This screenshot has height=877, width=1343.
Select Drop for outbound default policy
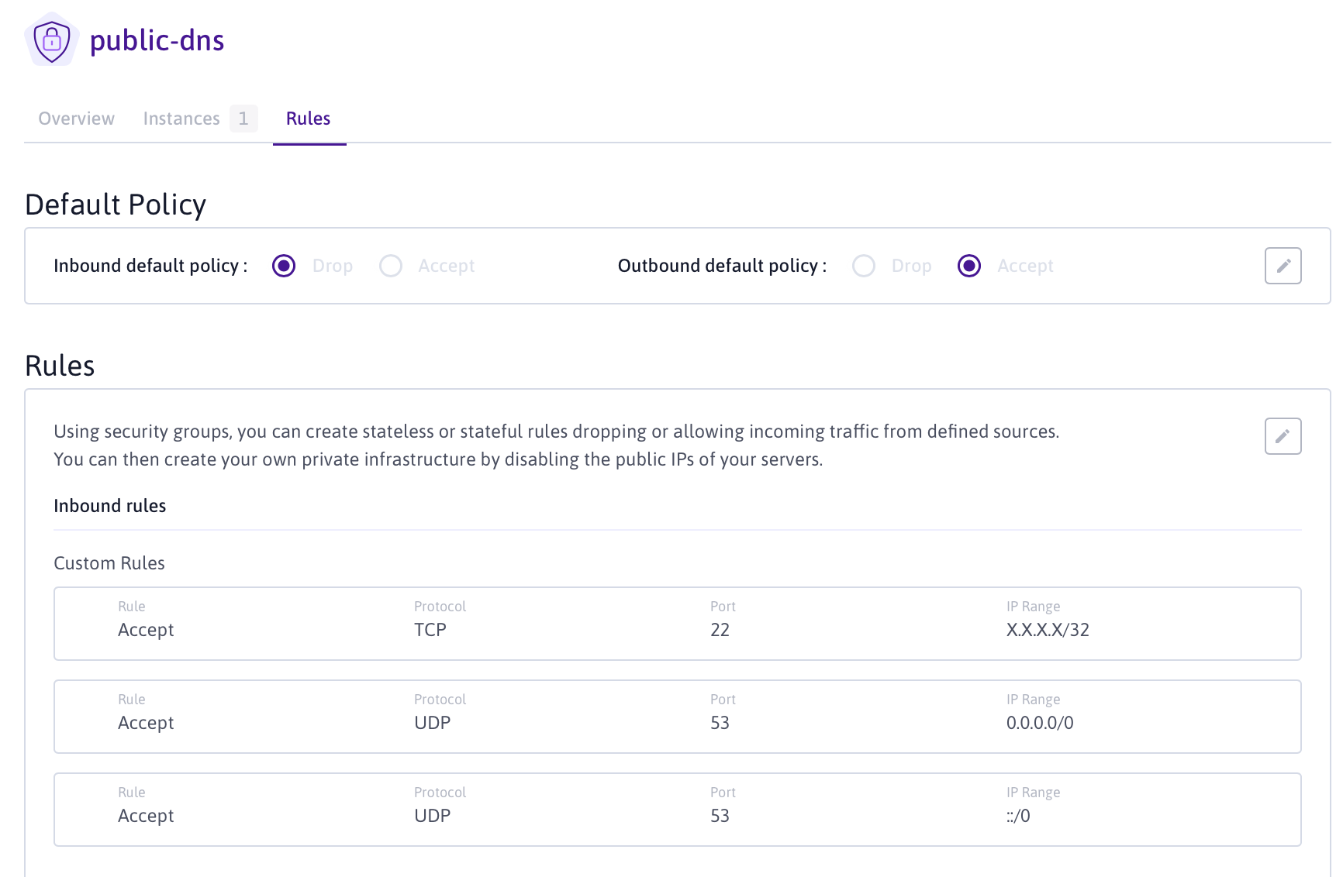(864, 266)
